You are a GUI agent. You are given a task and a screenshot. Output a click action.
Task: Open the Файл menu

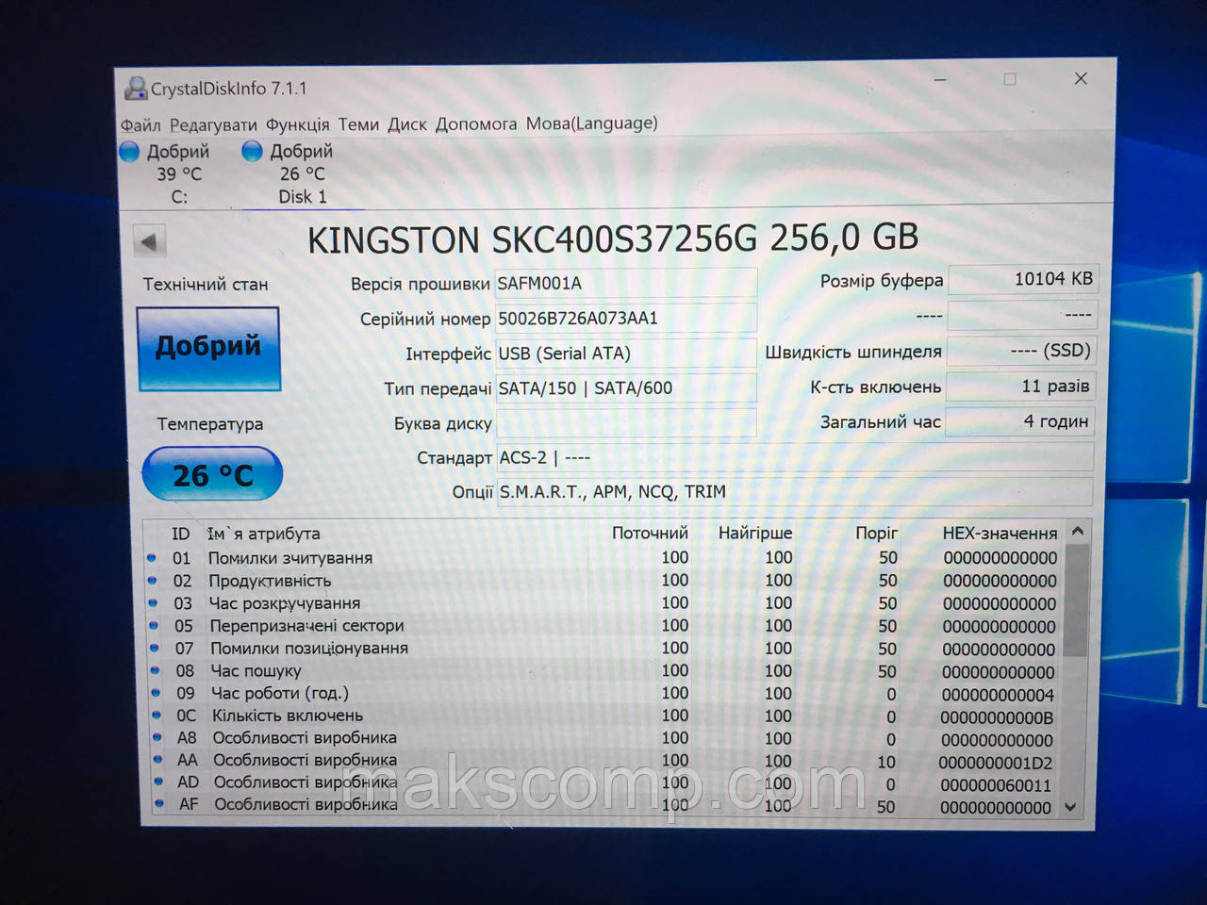(141, 125)
